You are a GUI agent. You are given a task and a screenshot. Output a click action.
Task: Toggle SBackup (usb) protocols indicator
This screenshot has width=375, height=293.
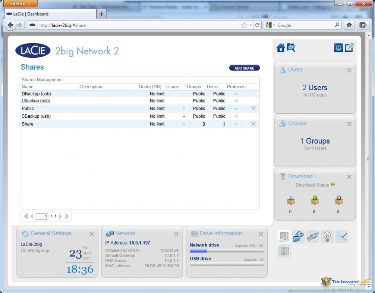coord(236,116)
